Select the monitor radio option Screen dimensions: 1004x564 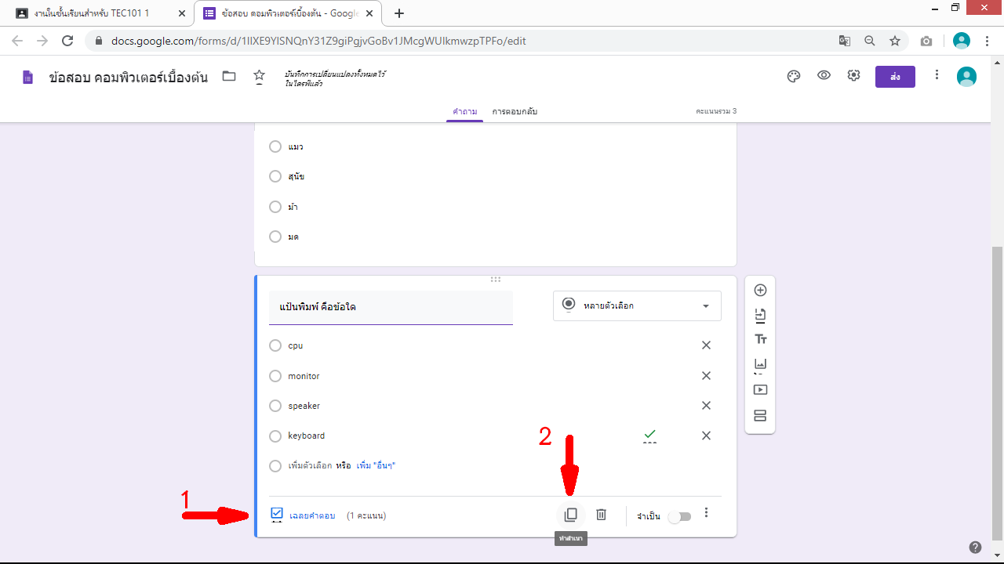pos(275,376)
